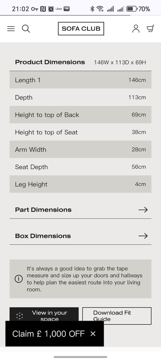The width and height of the screenshot is (161, 362).
Task: Tap the Part Dimensions arrow icon
Action: [x=143, y=210]
